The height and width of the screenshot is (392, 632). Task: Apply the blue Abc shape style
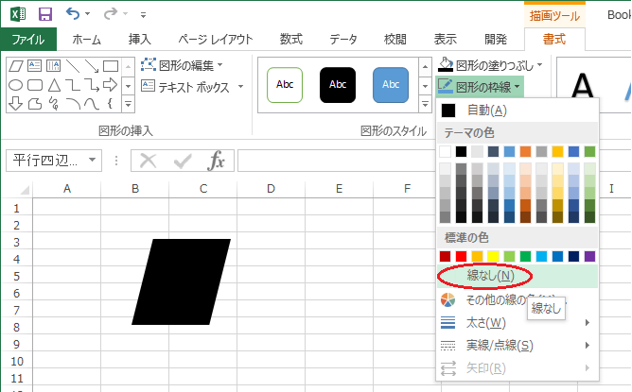point(390,84)
